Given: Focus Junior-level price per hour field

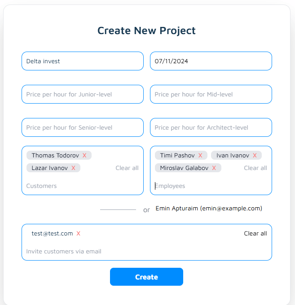Looking at the screenshot, I should [x=83, y=94].
